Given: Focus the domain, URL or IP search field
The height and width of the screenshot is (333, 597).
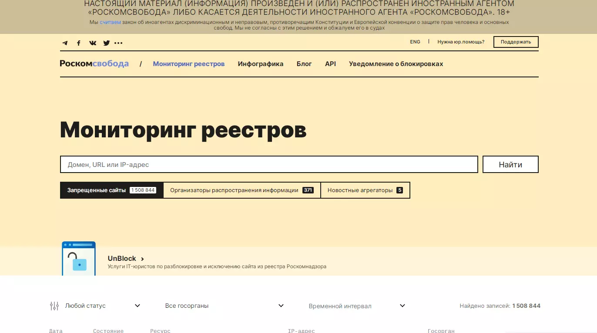Looking at the screenshot, I should [x=269, y=165].
